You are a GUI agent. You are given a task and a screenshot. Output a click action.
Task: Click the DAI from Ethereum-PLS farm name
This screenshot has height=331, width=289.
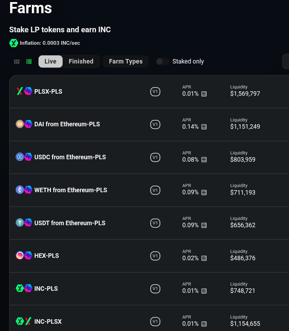pyautogui.click(x=67, y=124)
